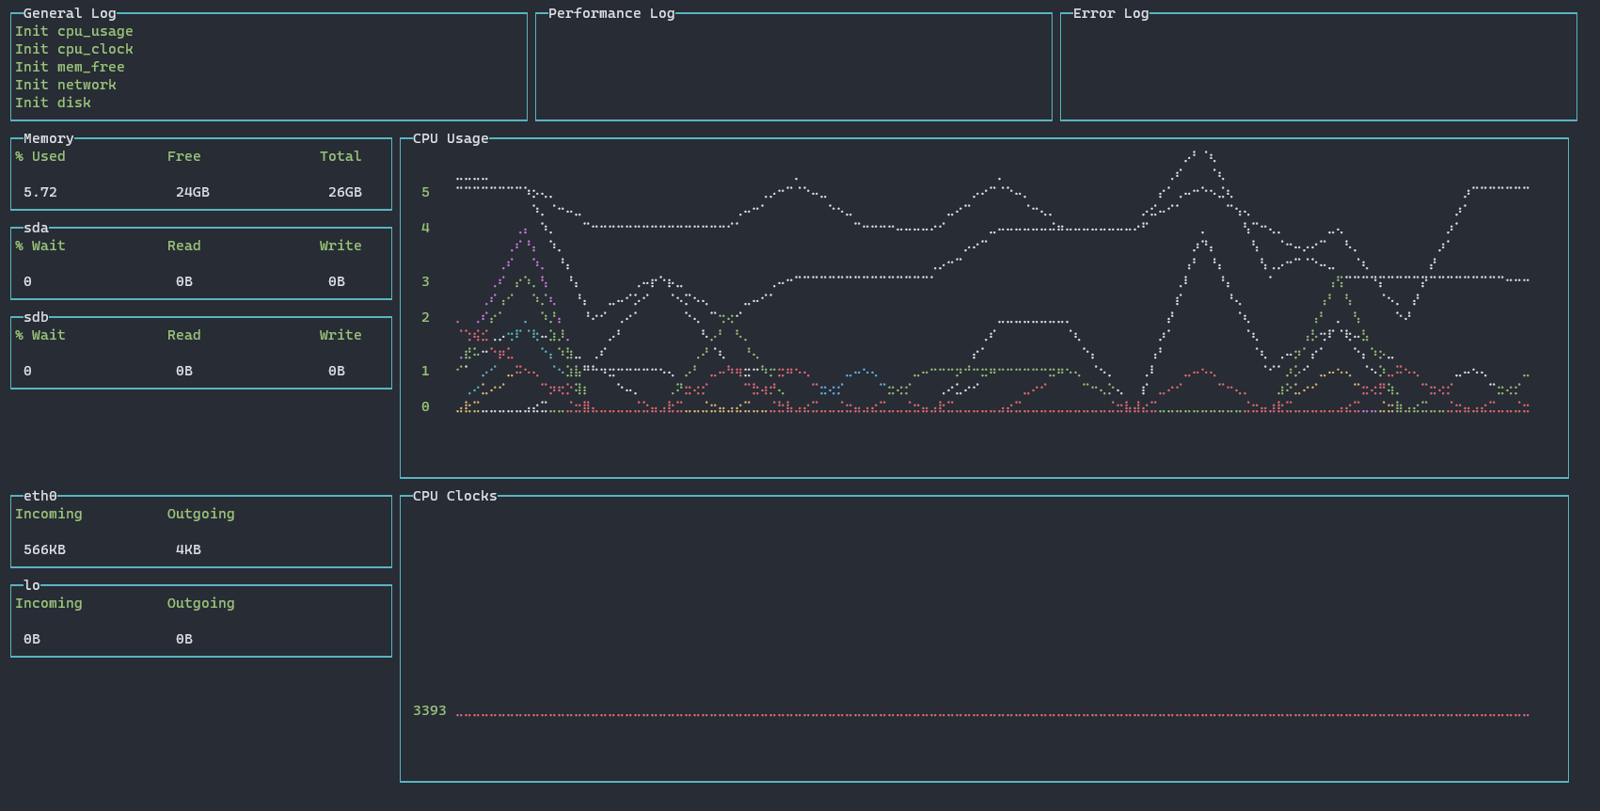1600x811 pixels.
Task: Click the General Log panel title
Action: pos(70,13)
